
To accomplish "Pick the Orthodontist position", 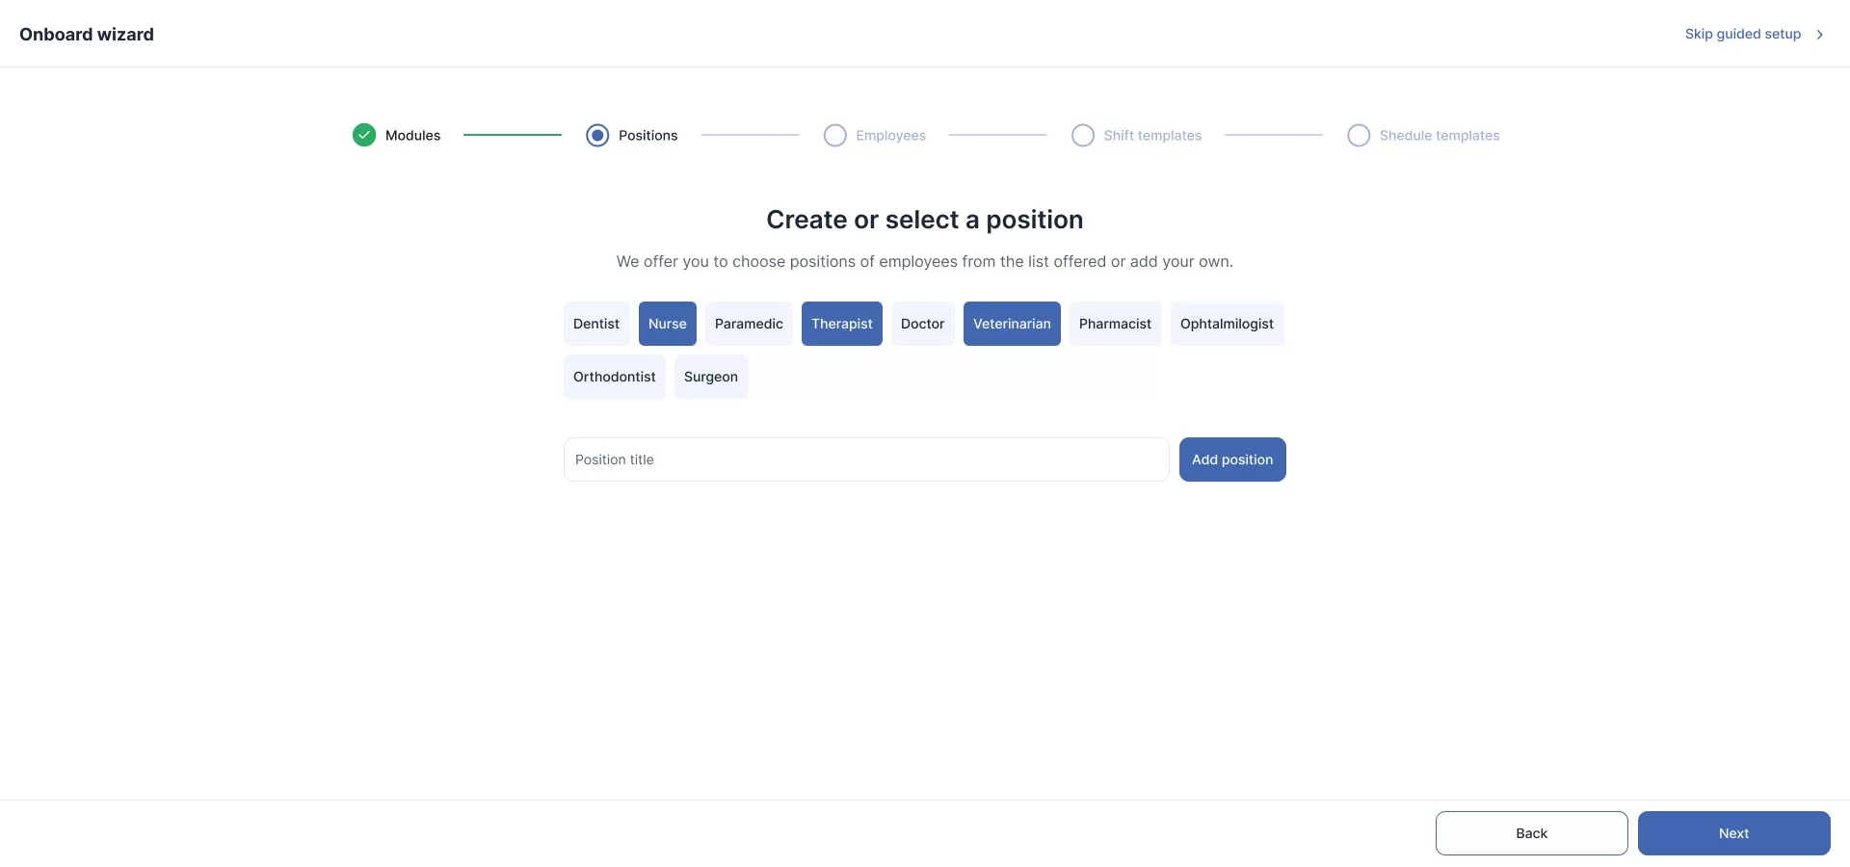I will point(615,377).
